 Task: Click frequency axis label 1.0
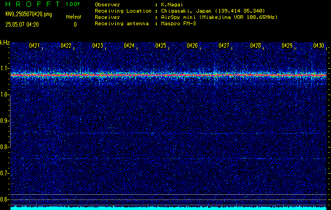point(4,94)
